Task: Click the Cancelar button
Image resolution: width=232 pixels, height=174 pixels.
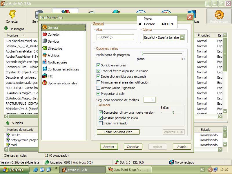Action: click(133, 147)
